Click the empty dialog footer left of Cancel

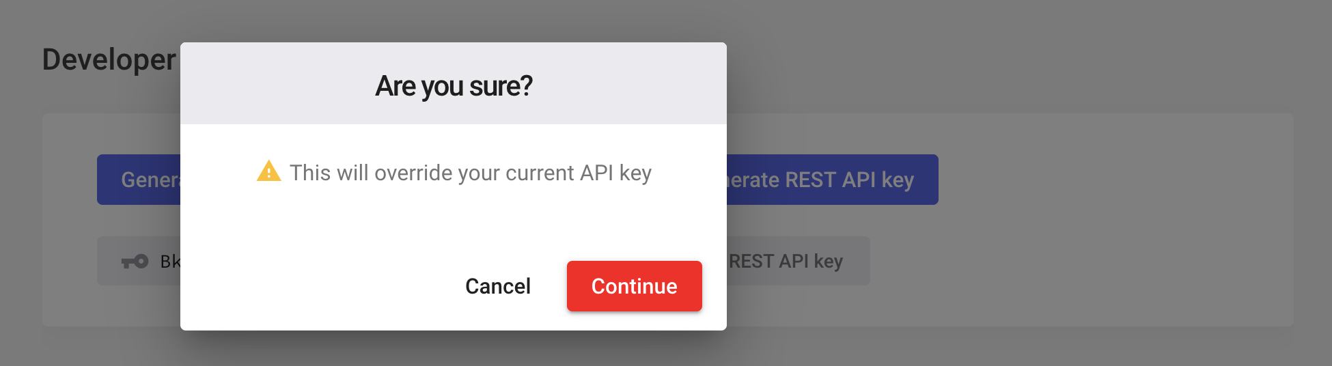pos(314,286)
